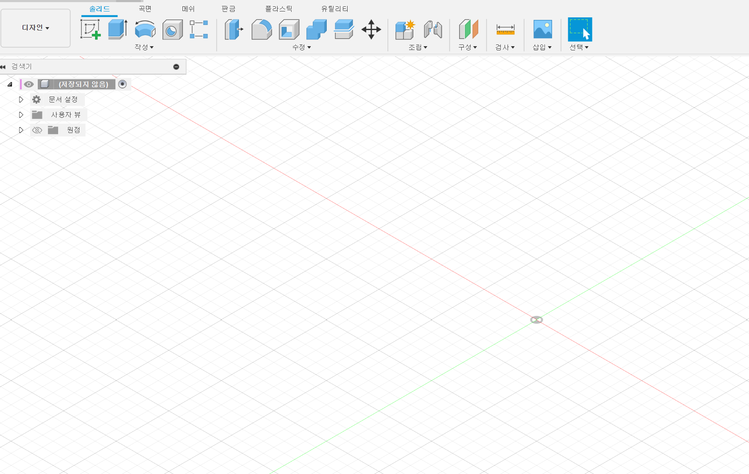Click the 검색기 panel title
This screenshot has width=749, height=474.
[x=22, y=67]
